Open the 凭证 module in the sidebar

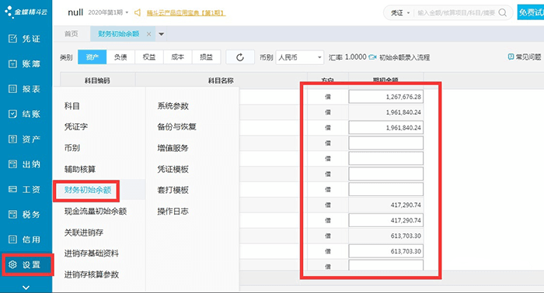pos(25,39)
